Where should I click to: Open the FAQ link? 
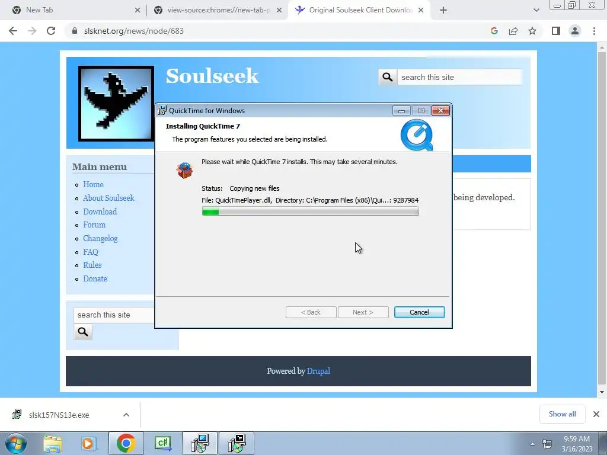click(x=91, y=252)
